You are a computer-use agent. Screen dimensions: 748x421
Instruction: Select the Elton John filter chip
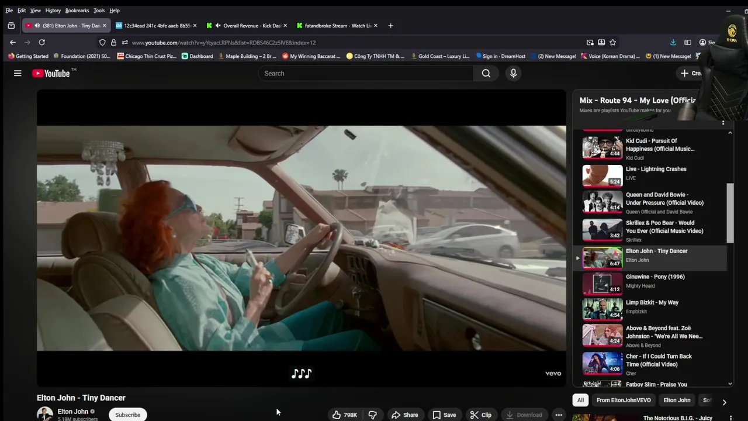click(x=677, y=401)
